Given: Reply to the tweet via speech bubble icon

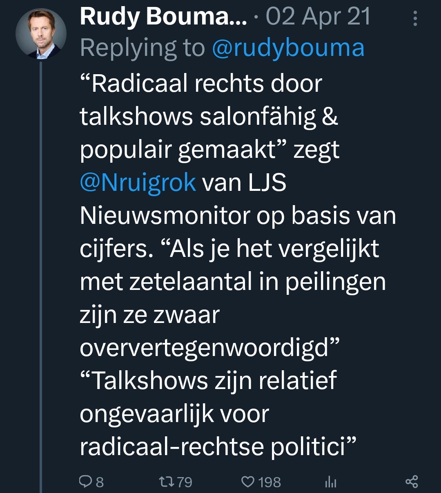Looking at the screenshot, I should [86, 482].
